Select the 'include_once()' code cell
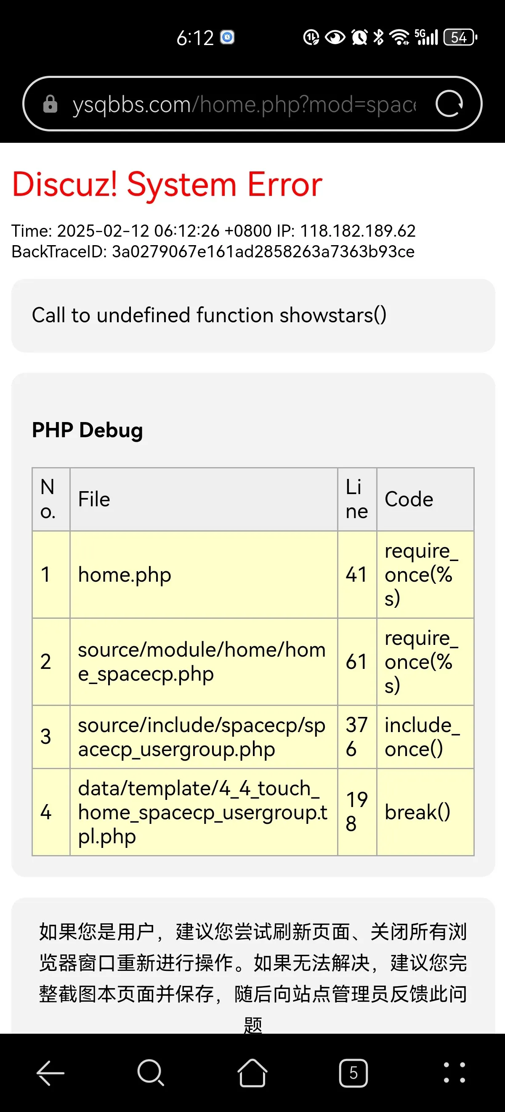This screenshot has height=1112, width=505. coord(425,737)
